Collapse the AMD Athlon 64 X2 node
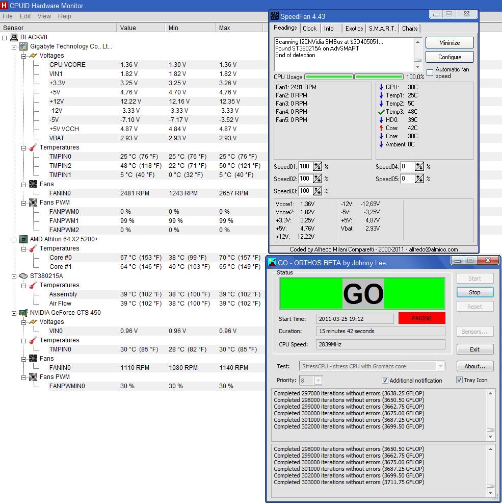The height and width of the screenshot is (504, 502). point(14,239)
